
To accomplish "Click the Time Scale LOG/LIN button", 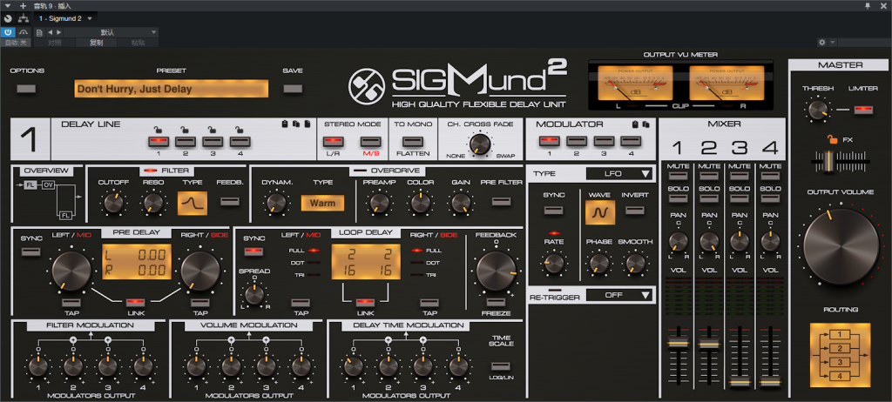I will [x=501, y=366].
